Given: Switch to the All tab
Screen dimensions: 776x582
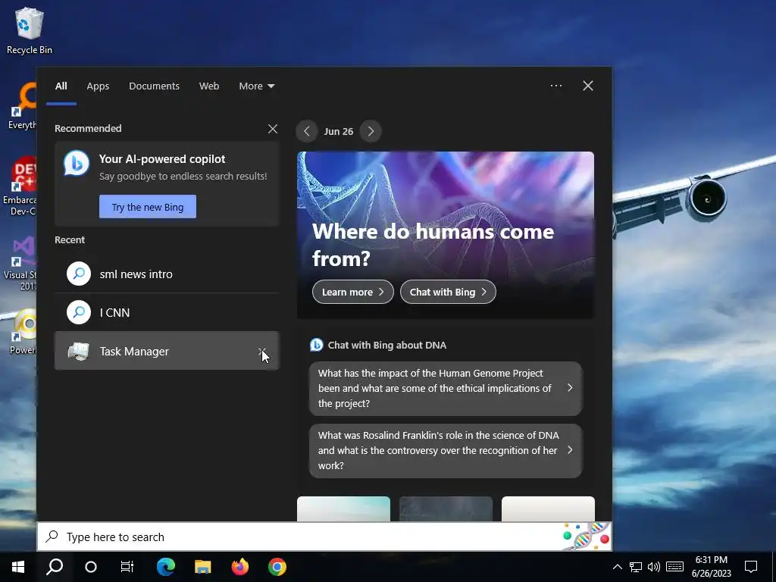Looking at the screenshot, I should click(61, 86).
